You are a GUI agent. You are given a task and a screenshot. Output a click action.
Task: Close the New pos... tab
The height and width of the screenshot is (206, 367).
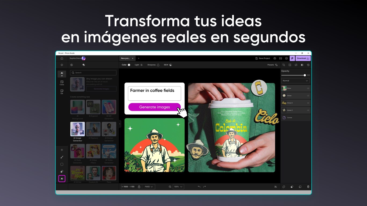(133, 58)
